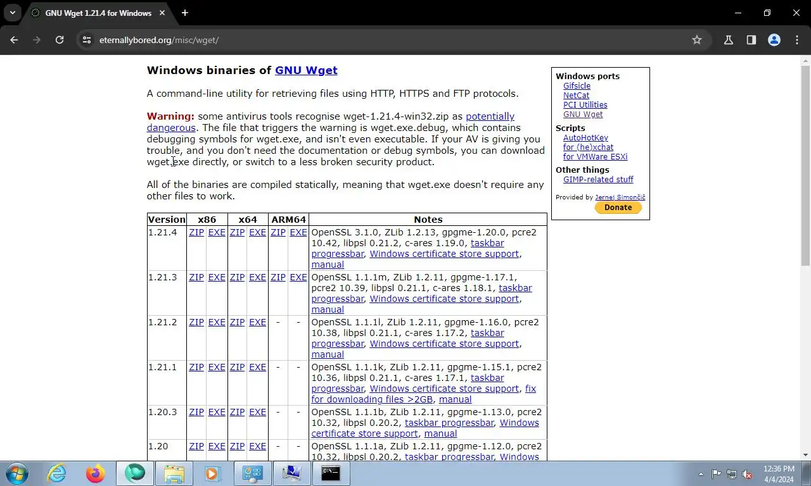Open AutoHotKey scripts link
The image size is (811, 486).
tap(585, 138)
